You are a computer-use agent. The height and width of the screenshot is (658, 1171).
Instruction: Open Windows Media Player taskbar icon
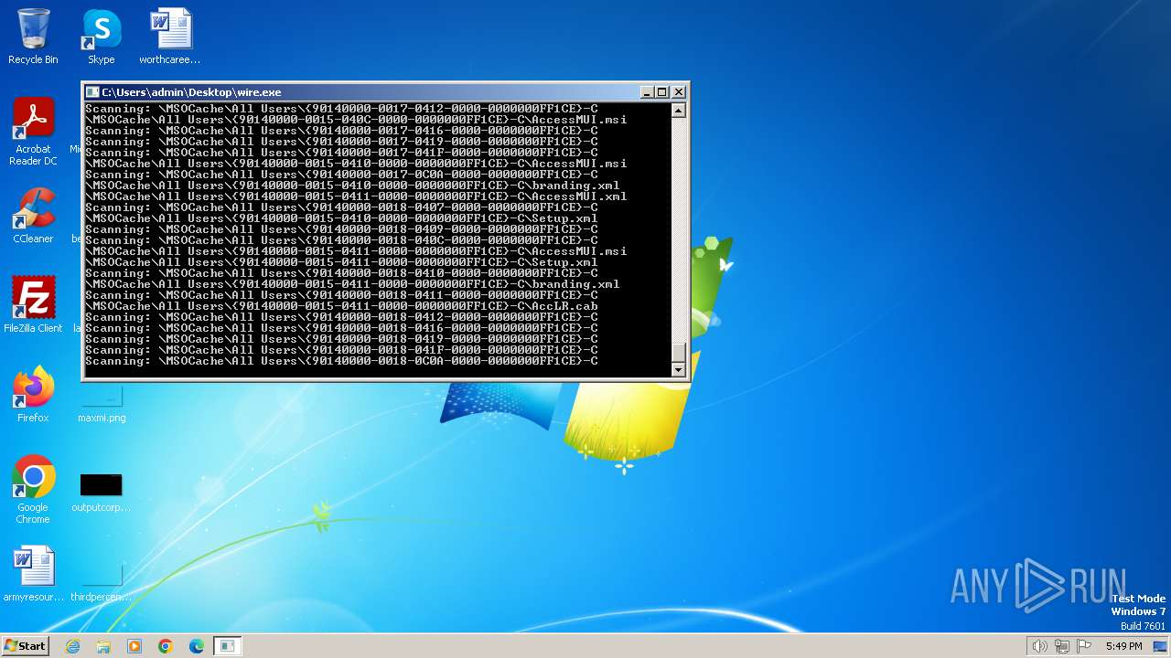tap(134, 646)
